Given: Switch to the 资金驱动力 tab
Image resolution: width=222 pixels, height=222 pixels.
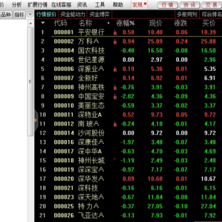Looking at the screenshot, I should [73, 14].
